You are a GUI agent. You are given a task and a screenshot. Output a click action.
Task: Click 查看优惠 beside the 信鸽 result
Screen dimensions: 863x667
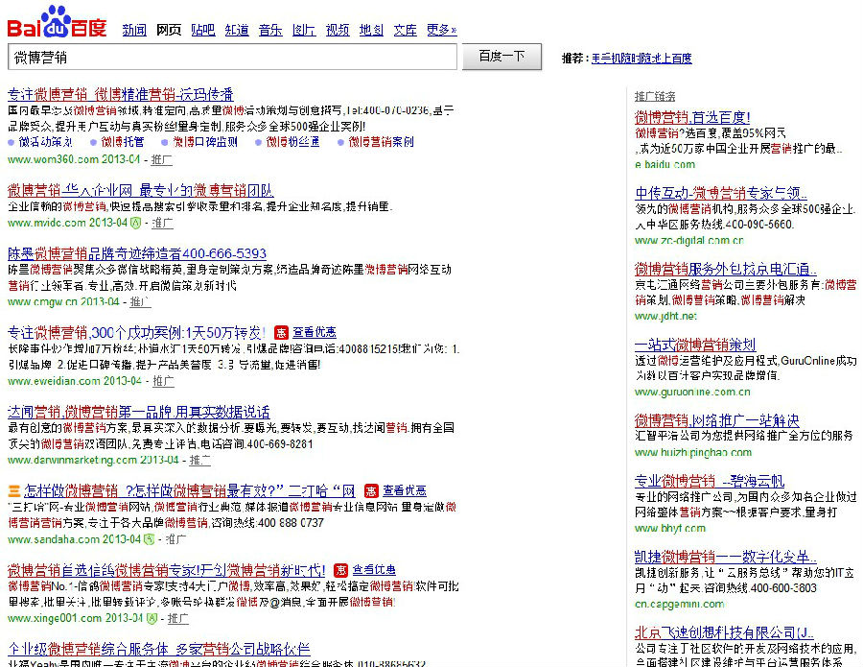374,570
